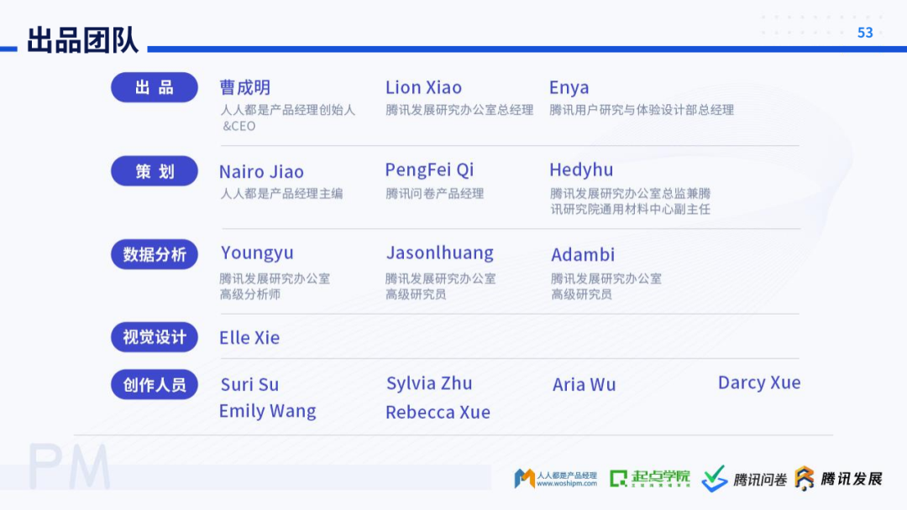
Task: Click the name Darcy Xue
Action: point(759,383)
